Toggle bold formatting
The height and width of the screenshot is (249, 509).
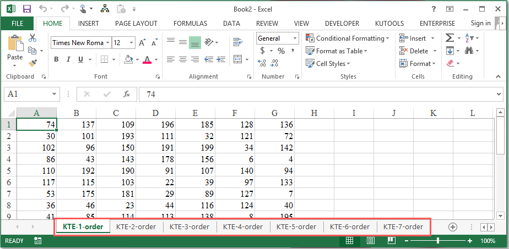click(56, 59)
